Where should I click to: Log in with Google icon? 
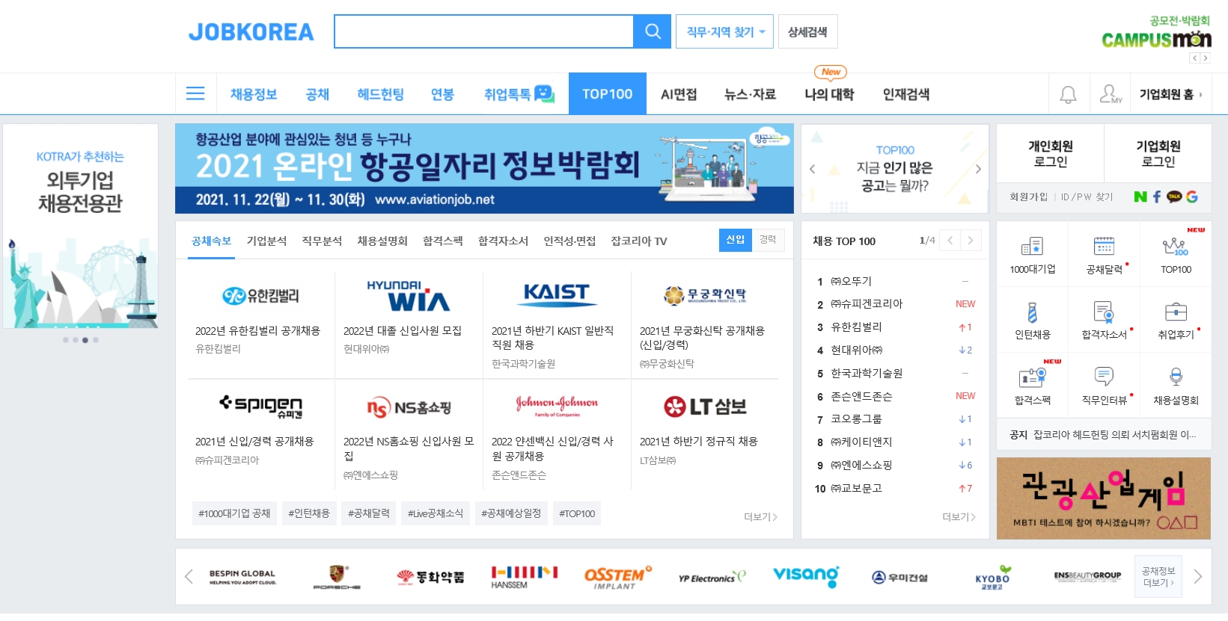(x=1192, y=197)
